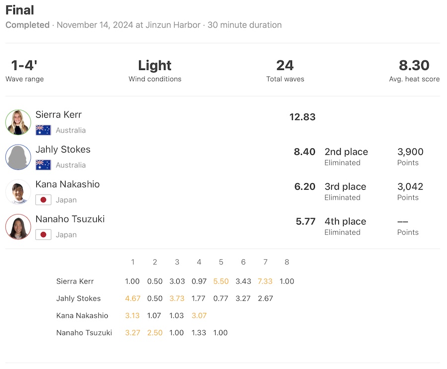Click Jahly Stokes' silhouette avatar

click(18, 157)
